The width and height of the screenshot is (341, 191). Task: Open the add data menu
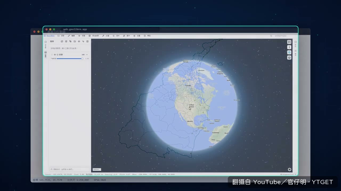tap(94, 36)
